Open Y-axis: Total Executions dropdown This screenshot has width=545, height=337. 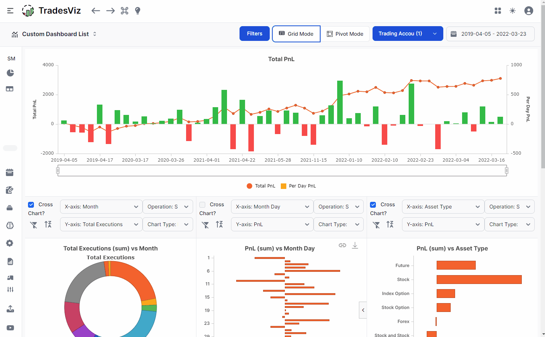(x=101, y=224)
